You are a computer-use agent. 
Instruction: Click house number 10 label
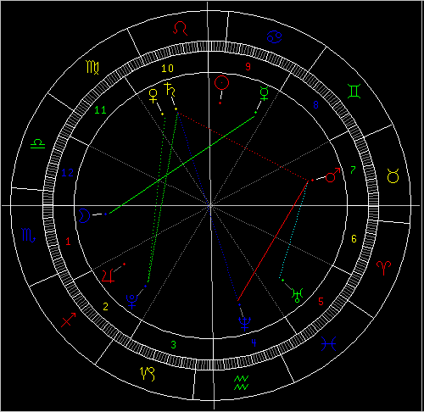coord(167,69)
